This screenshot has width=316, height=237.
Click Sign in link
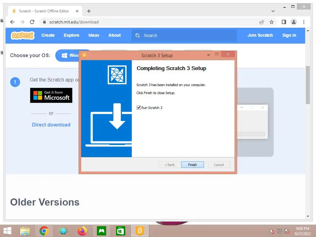pos(289,35)
